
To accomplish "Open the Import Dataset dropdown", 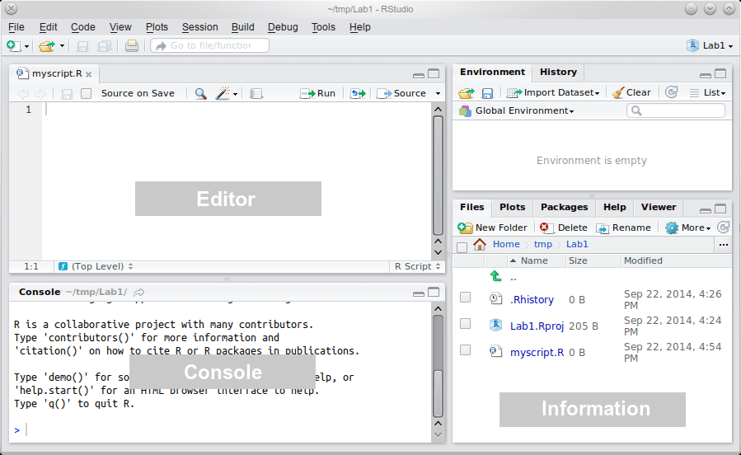I will coord(553,92).
